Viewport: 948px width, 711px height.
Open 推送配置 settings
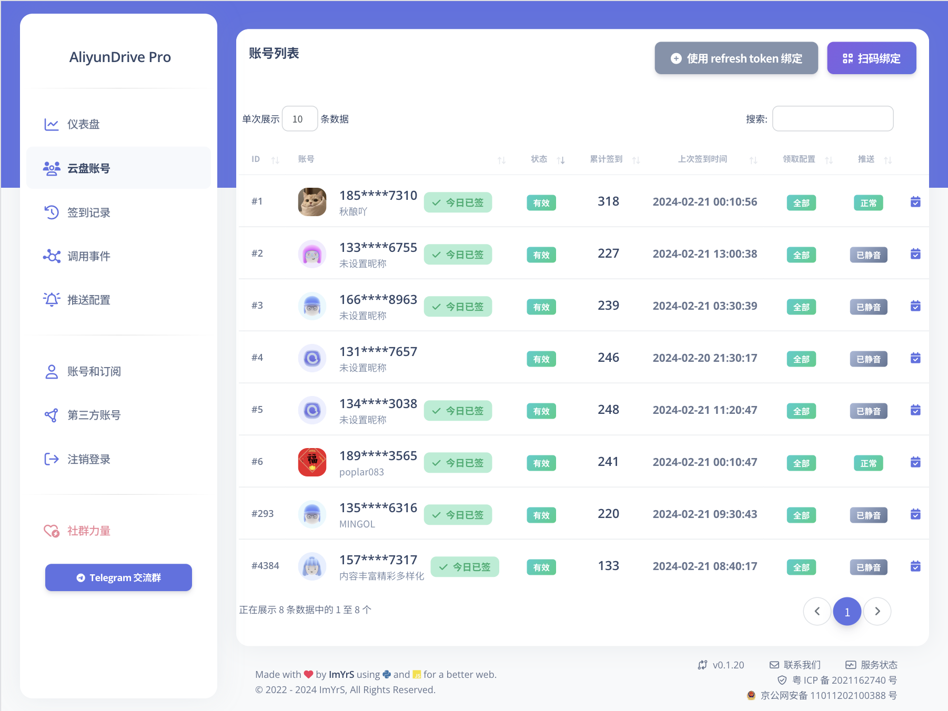118,300
